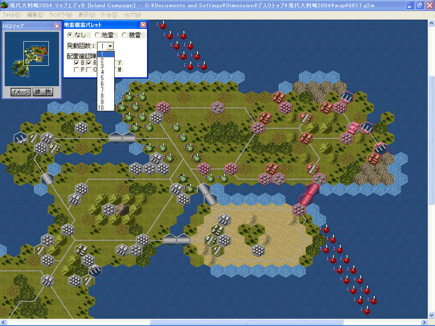Choose the 地雷 land mine option
Image resolution: width=435 pixels, height=326 pixels.
coord(97,35)
